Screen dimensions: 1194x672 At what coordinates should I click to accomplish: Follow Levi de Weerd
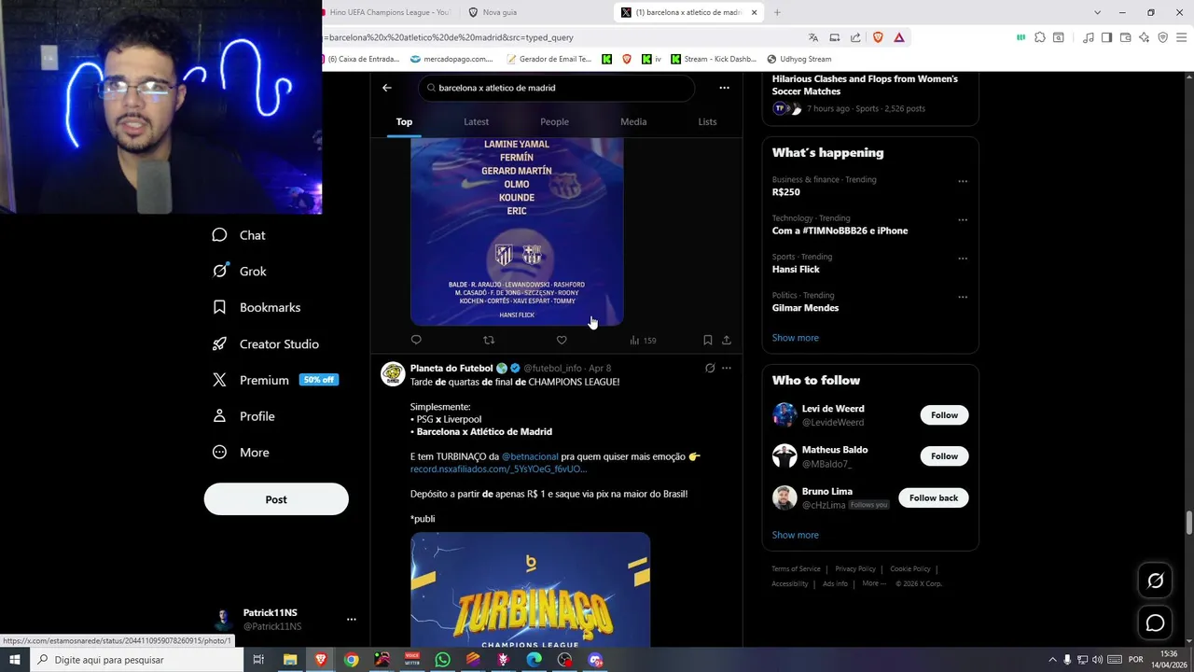pos(944,415)
